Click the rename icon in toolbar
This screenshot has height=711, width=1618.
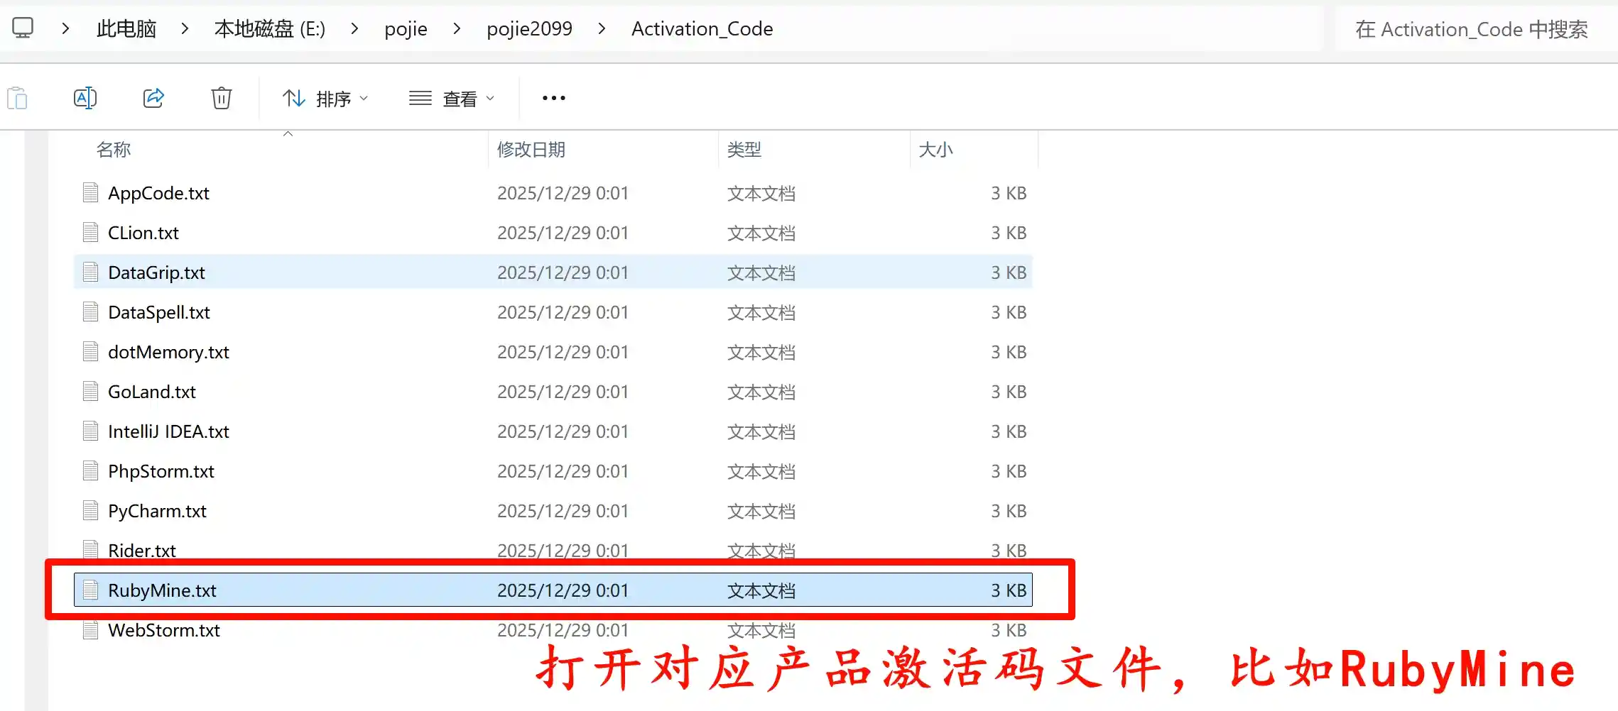[x=85, y=98]
